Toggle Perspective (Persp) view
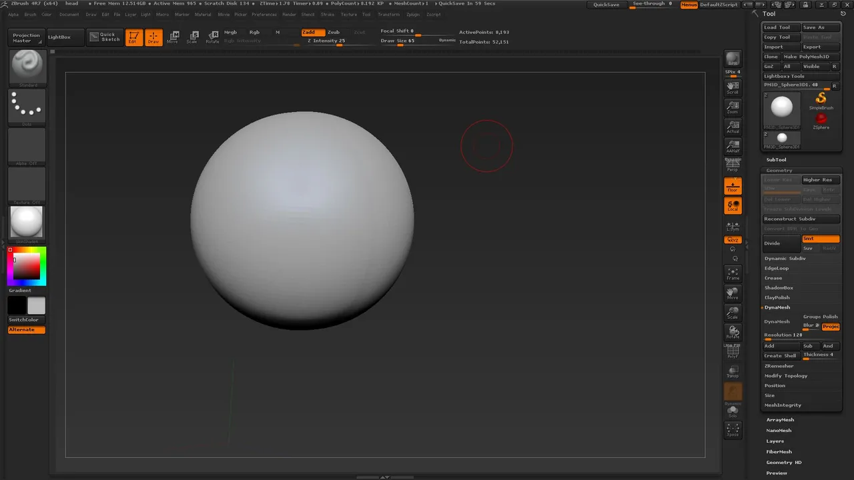Image resolution: width=854 pixels, height=480 pixels. click(x=733, y=165)
